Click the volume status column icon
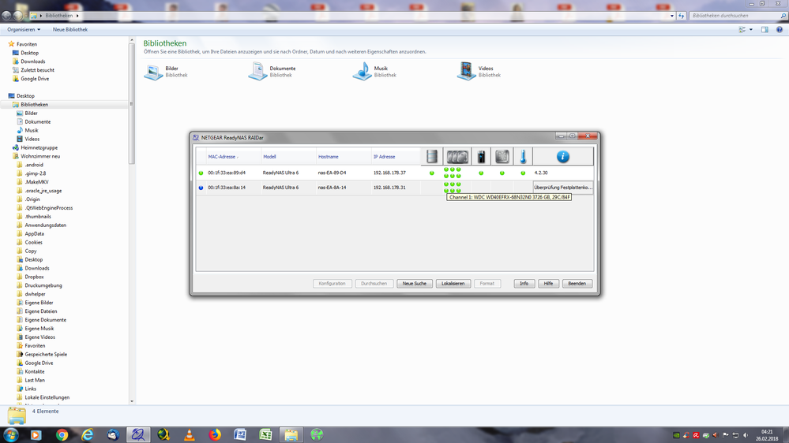 432,157
